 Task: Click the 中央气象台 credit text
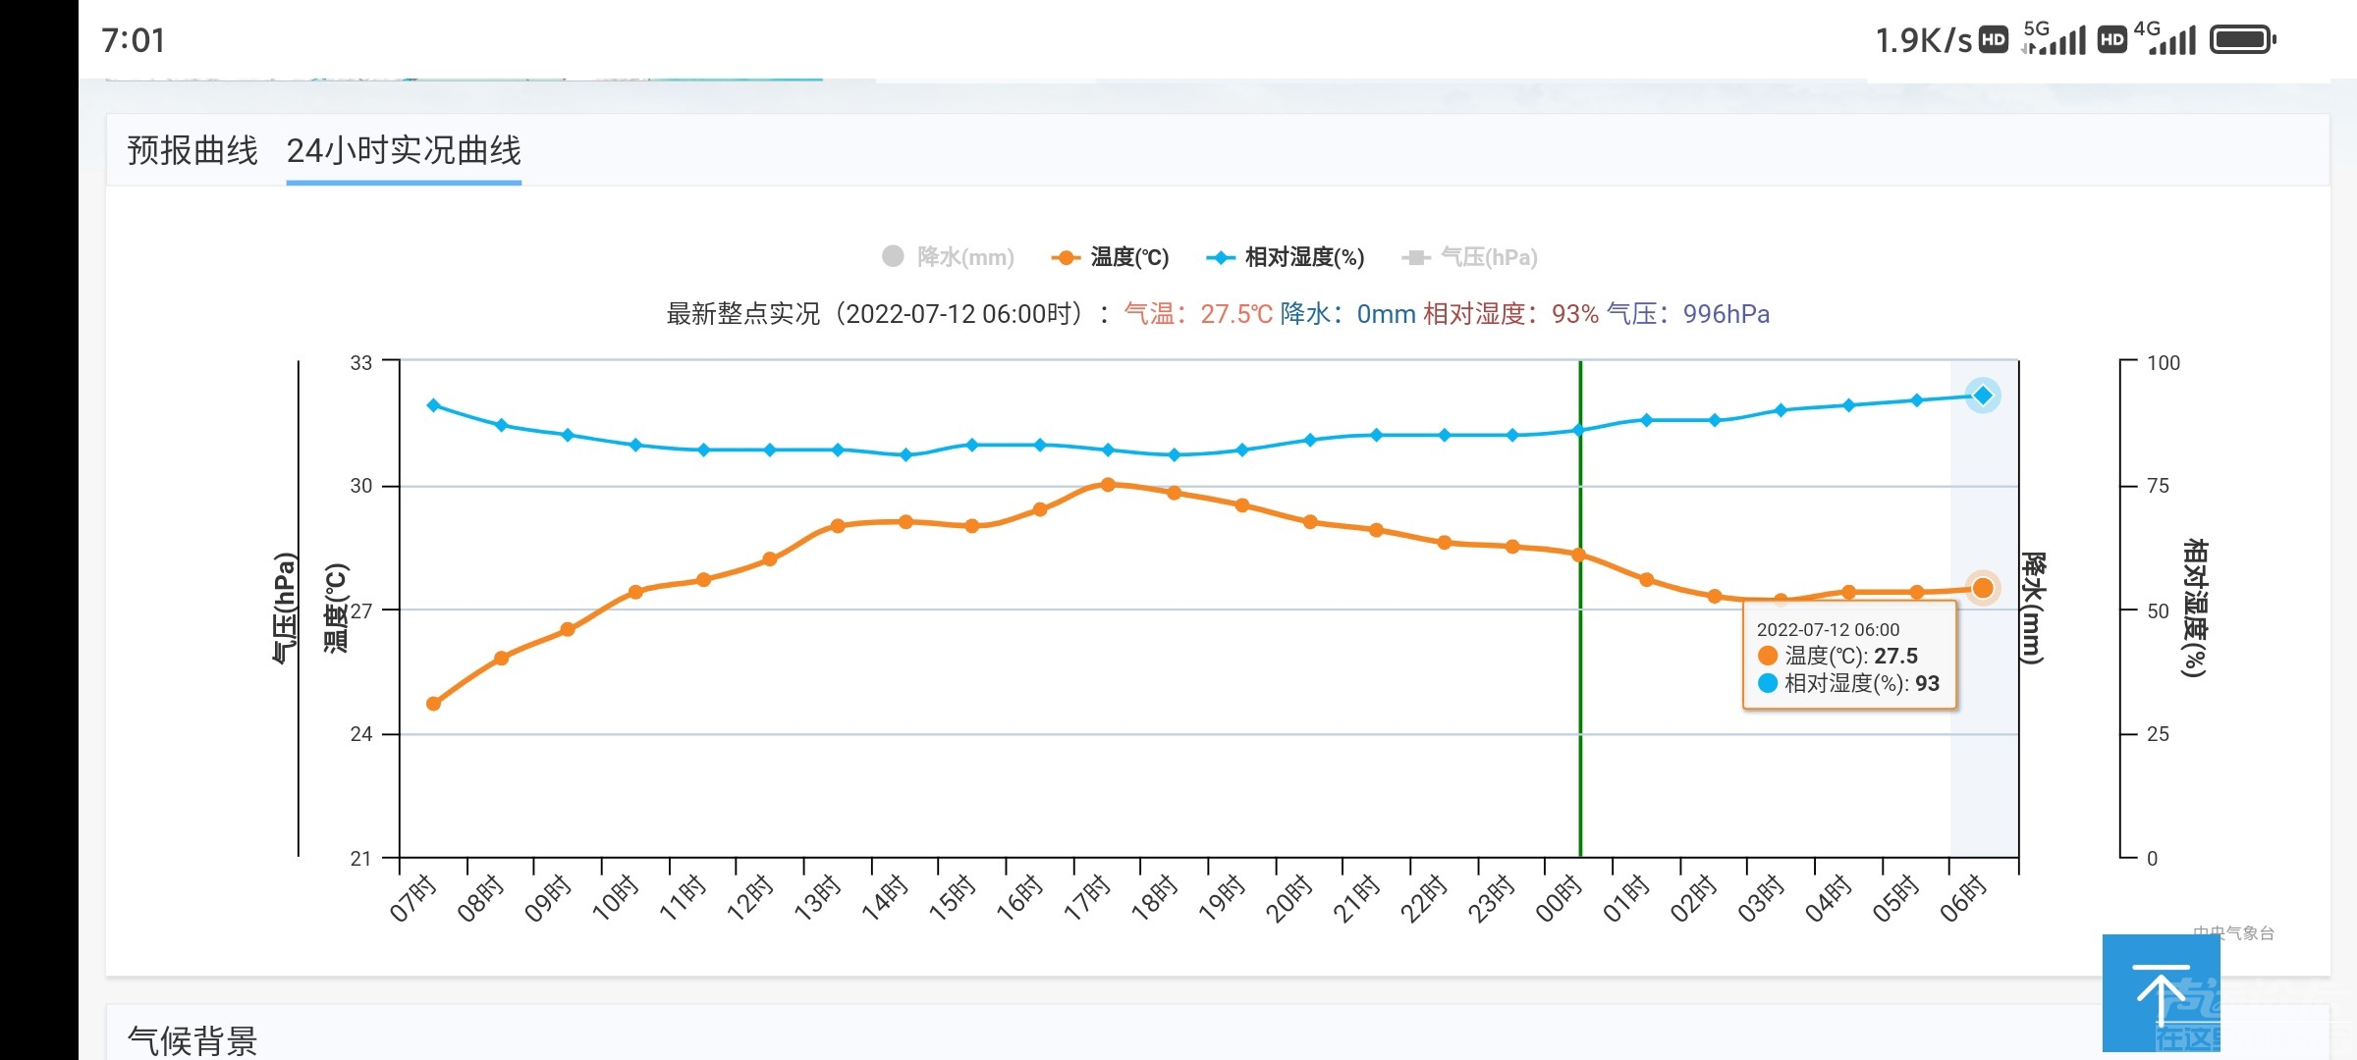click(x=2234, y=932)
